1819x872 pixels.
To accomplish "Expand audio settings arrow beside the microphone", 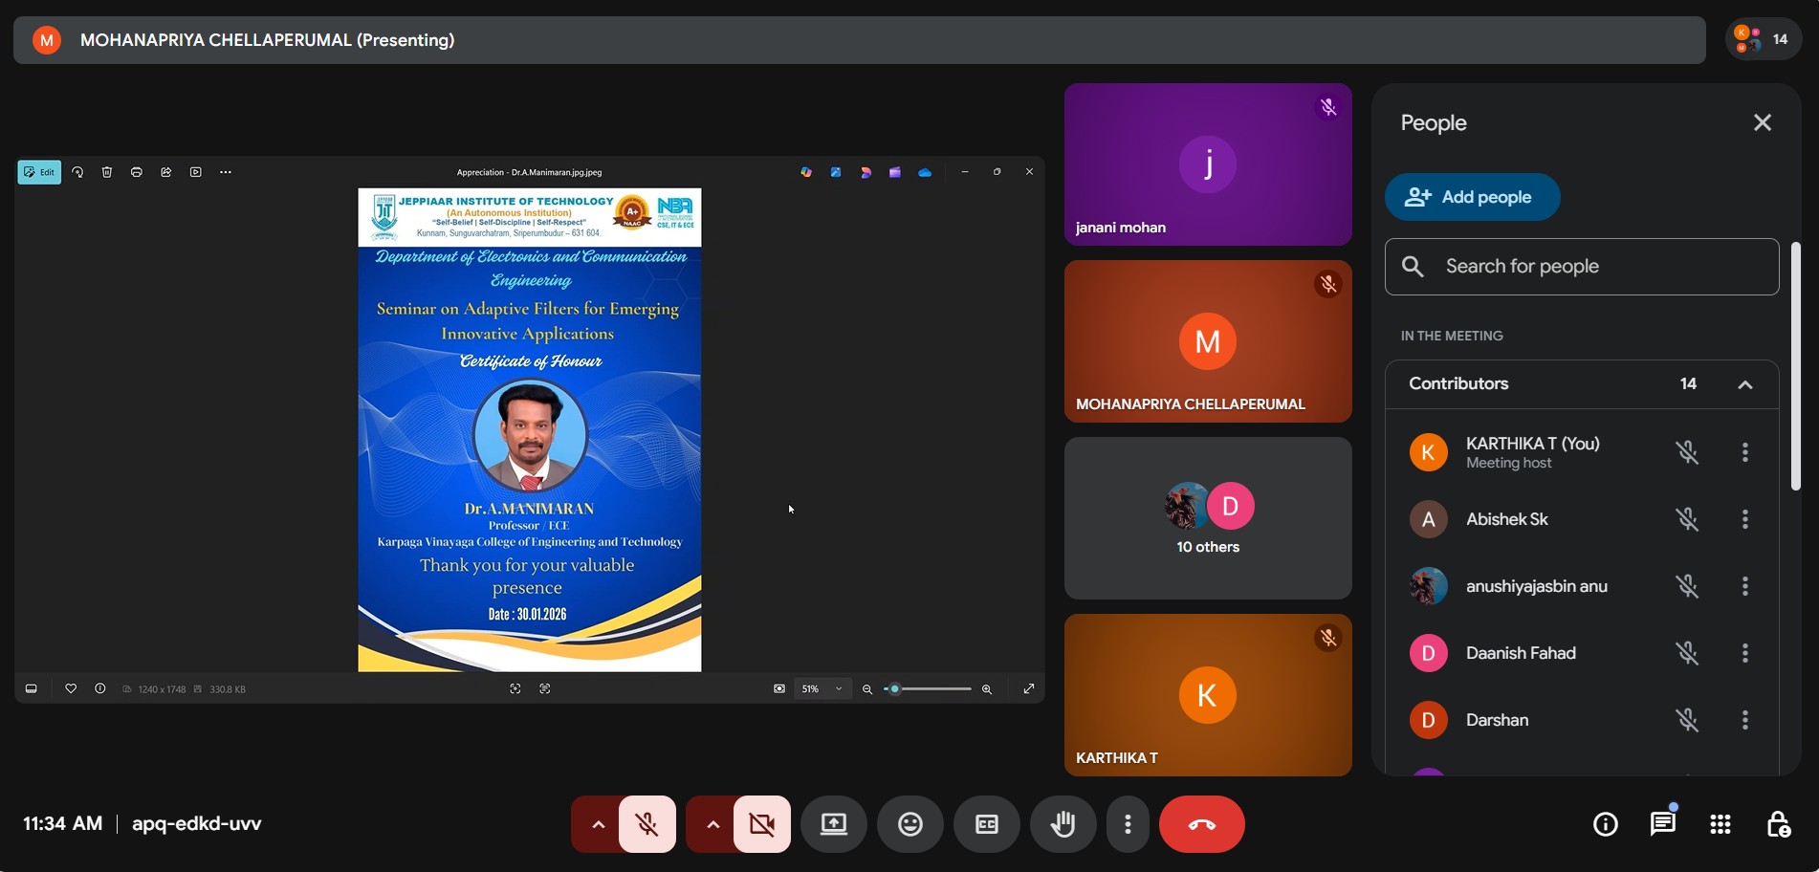I will (598, 824).
